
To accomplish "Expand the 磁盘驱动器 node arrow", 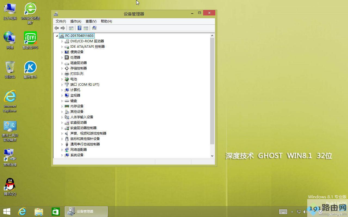I will pyautogui.click(x=62, y=63).
